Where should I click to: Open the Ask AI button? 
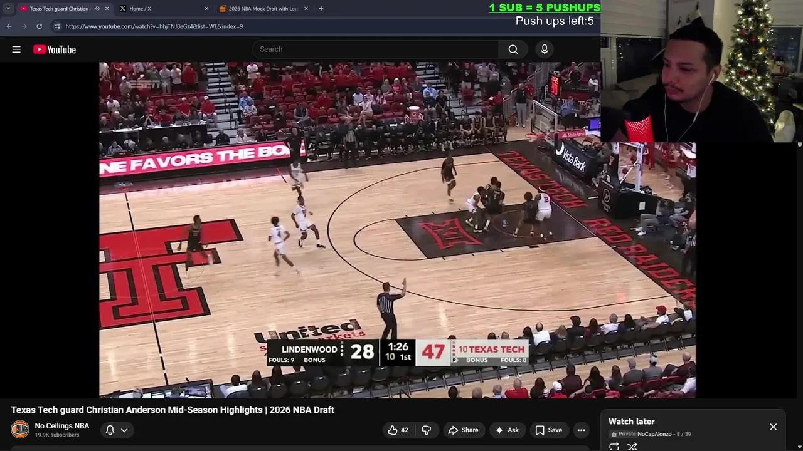(x=507, y=430)
